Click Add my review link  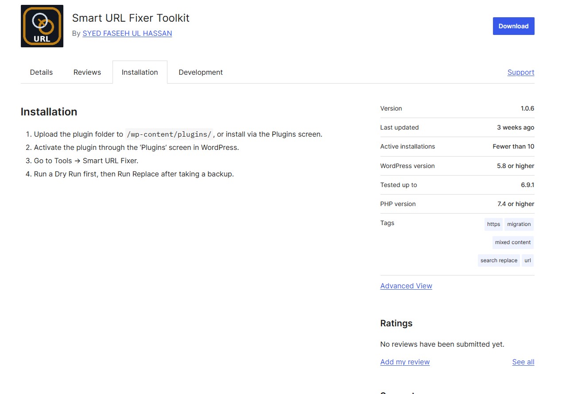[x=405, y=362]
